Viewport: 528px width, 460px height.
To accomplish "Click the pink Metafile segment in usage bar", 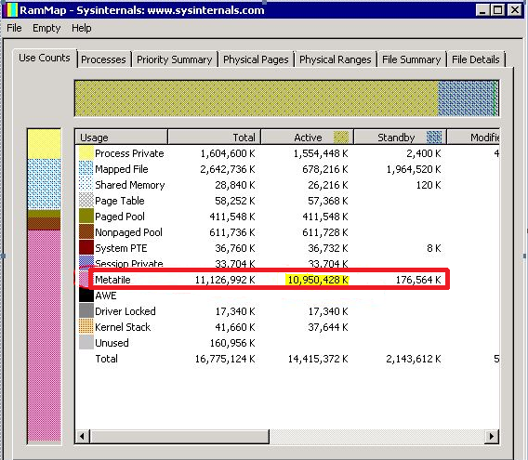I will click(x=44, y=335).
